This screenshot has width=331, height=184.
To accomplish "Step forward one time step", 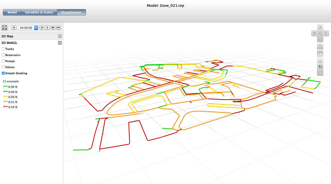I will point(42,28).
